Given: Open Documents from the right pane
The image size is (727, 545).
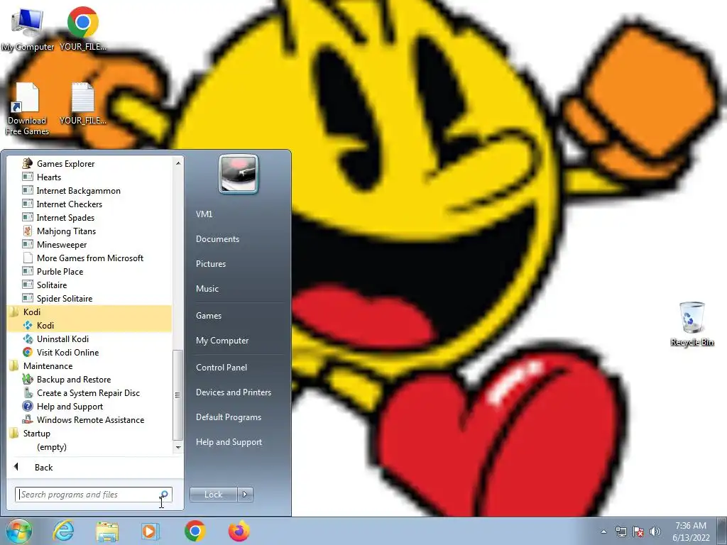Looking at the screenshot, I should point(217,238).
